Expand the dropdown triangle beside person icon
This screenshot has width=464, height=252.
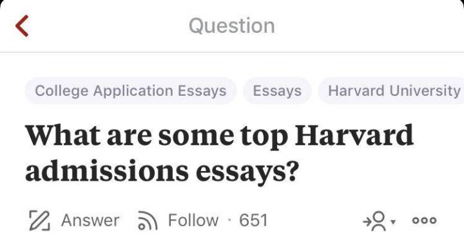(x=393, y=222)
